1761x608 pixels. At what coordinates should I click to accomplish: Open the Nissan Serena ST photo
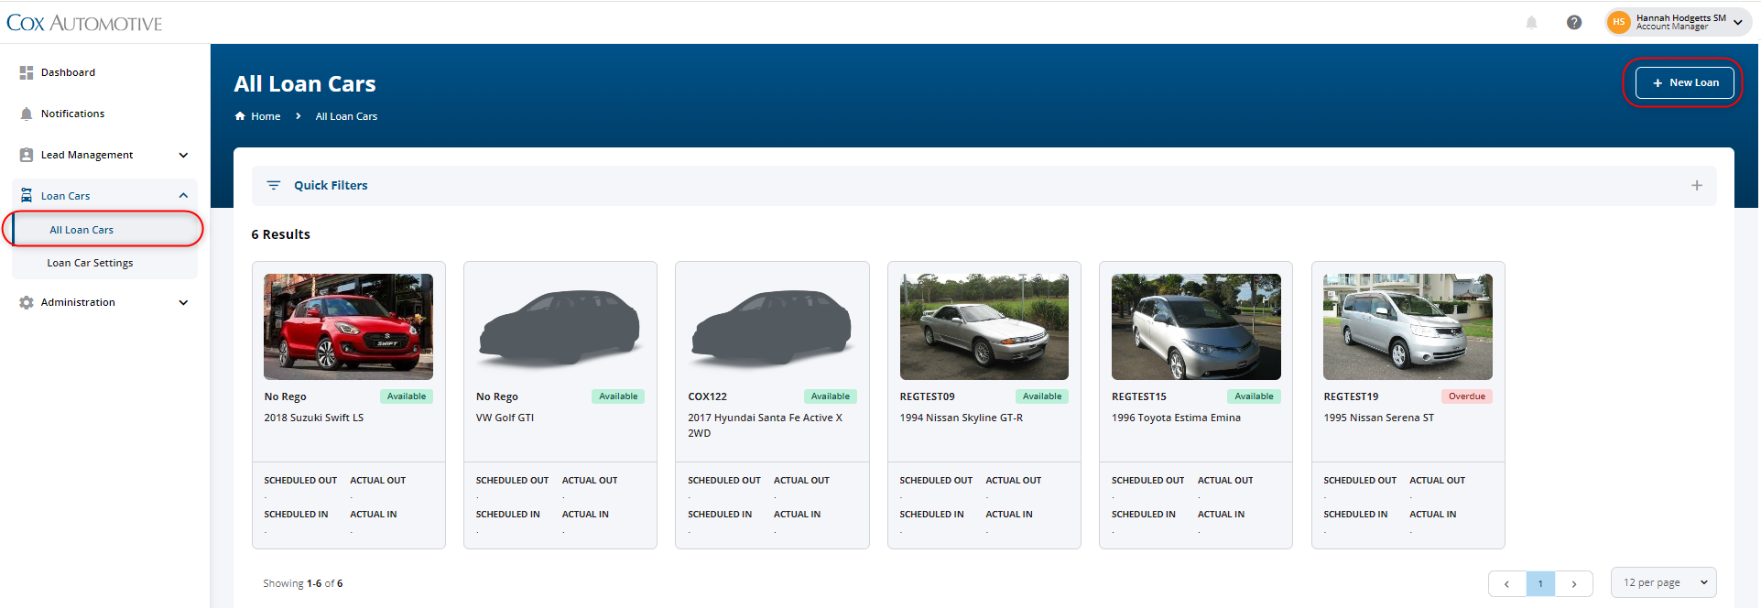(1408, 327)
